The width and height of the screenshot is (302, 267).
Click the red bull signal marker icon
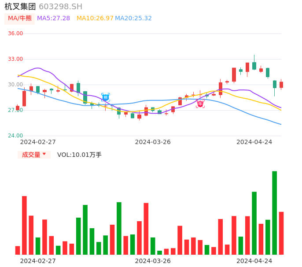[x=200, y=104]
